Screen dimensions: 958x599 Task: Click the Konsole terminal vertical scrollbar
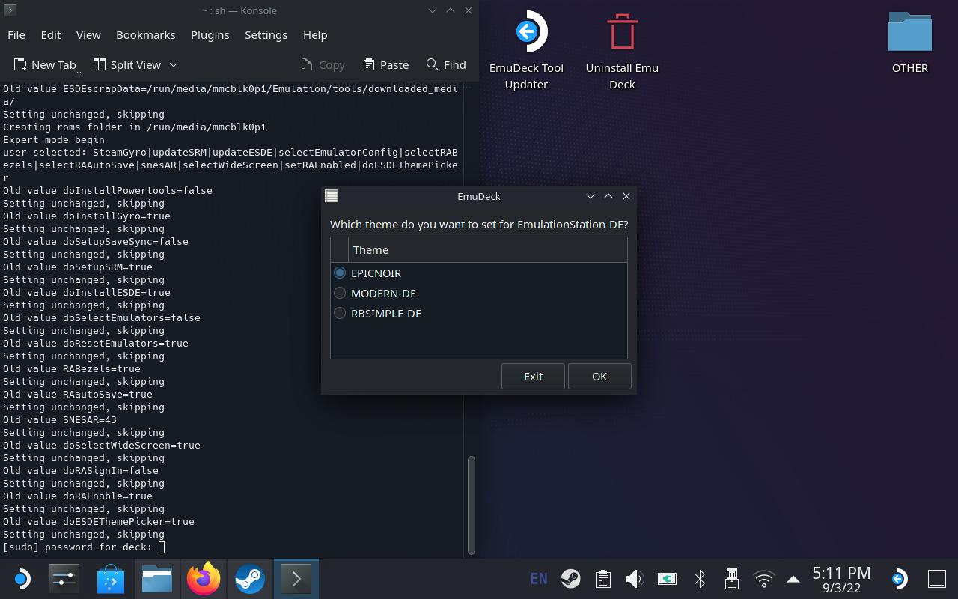[x=471, y=504]
